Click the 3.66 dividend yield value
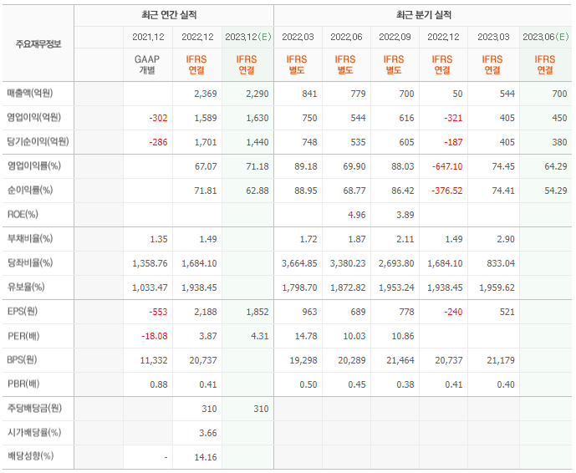576x473 pixels. 208,434
